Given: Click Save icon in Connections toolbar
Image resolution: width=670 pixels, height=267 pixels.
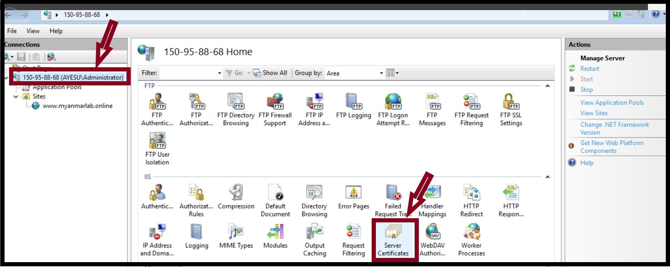Looking at the screenshot, I should coord(21,57).
